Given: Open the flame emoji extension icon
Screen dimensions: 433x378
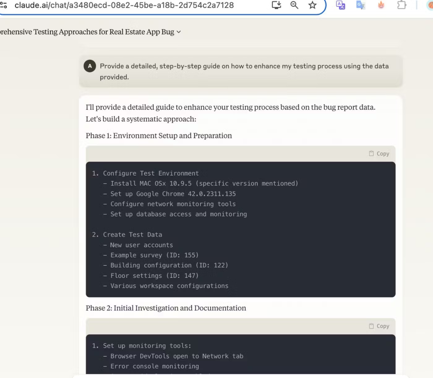Looking at the screenshot, I should click(381, 5).
